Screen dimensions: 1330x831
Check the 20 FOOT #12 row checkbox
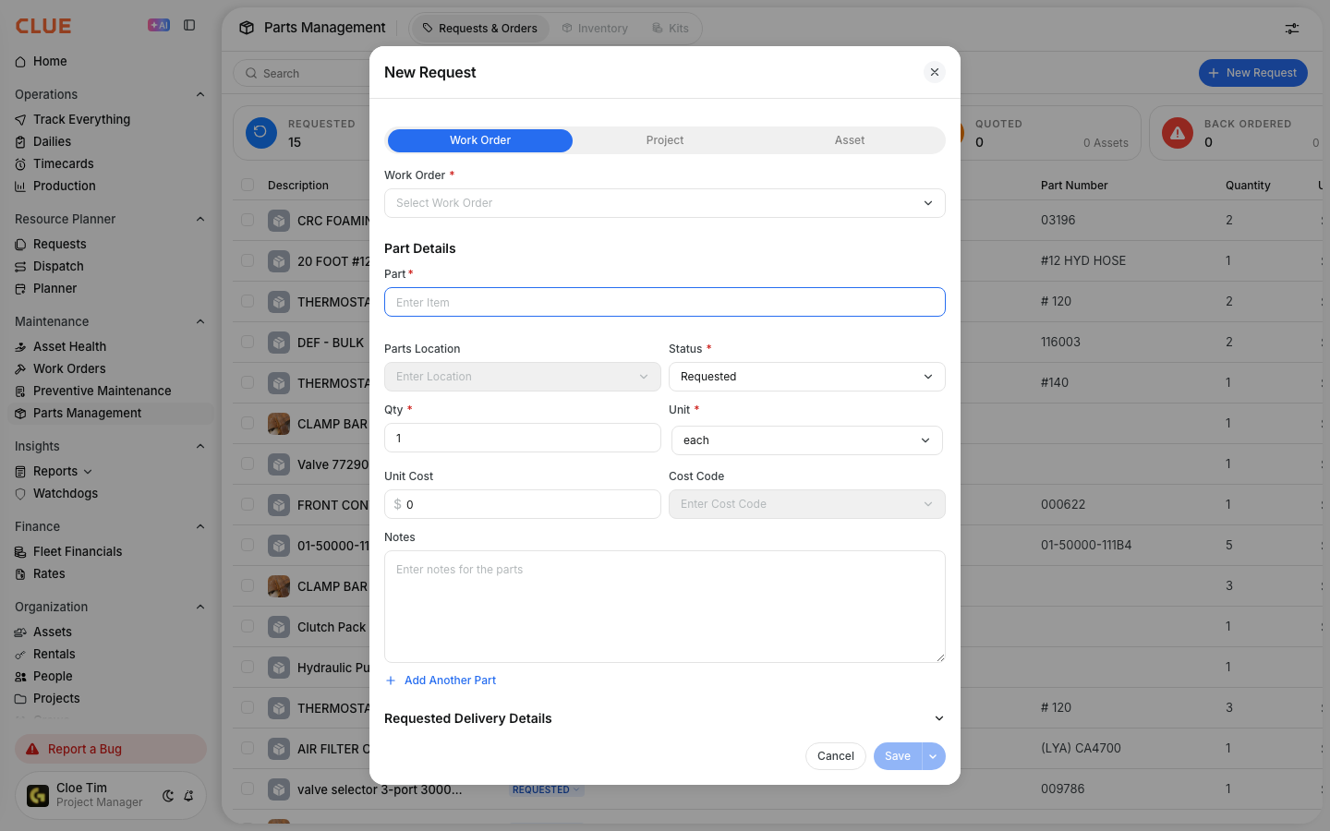coord(248,260)
